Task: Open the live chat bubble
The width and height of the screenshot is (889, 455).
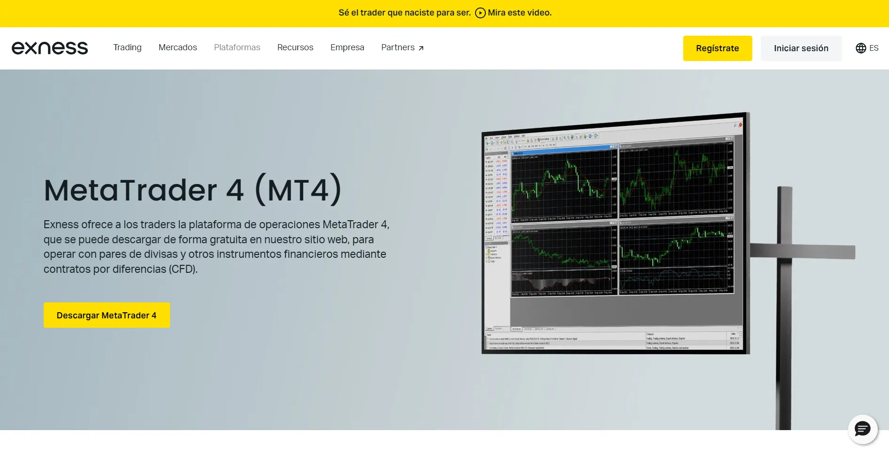Action: pos(863,429)
